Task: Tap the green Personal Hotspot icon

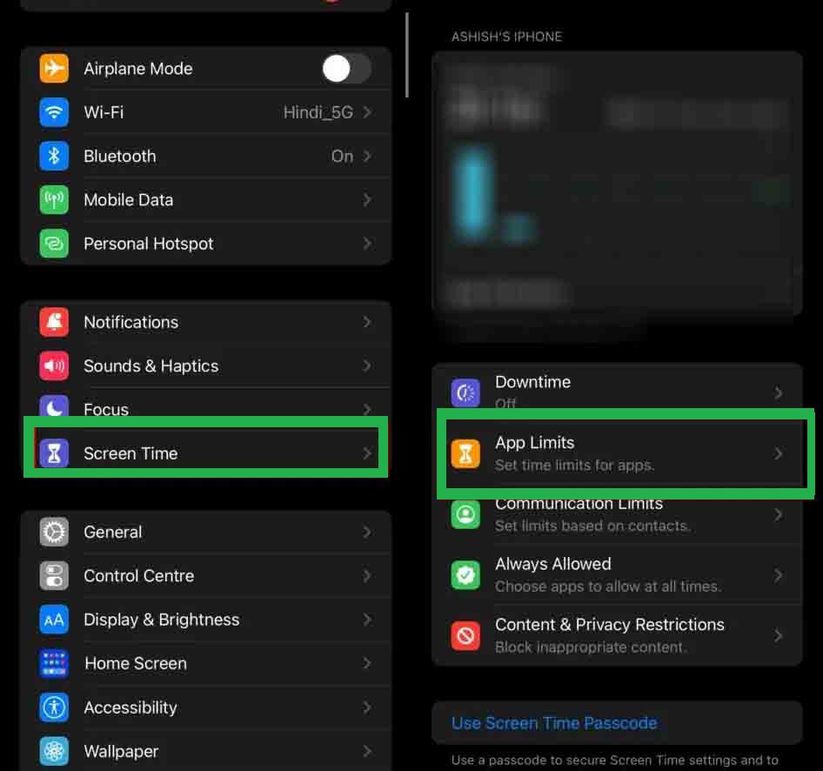Action: pyautogui.click(x=54, y=244)
